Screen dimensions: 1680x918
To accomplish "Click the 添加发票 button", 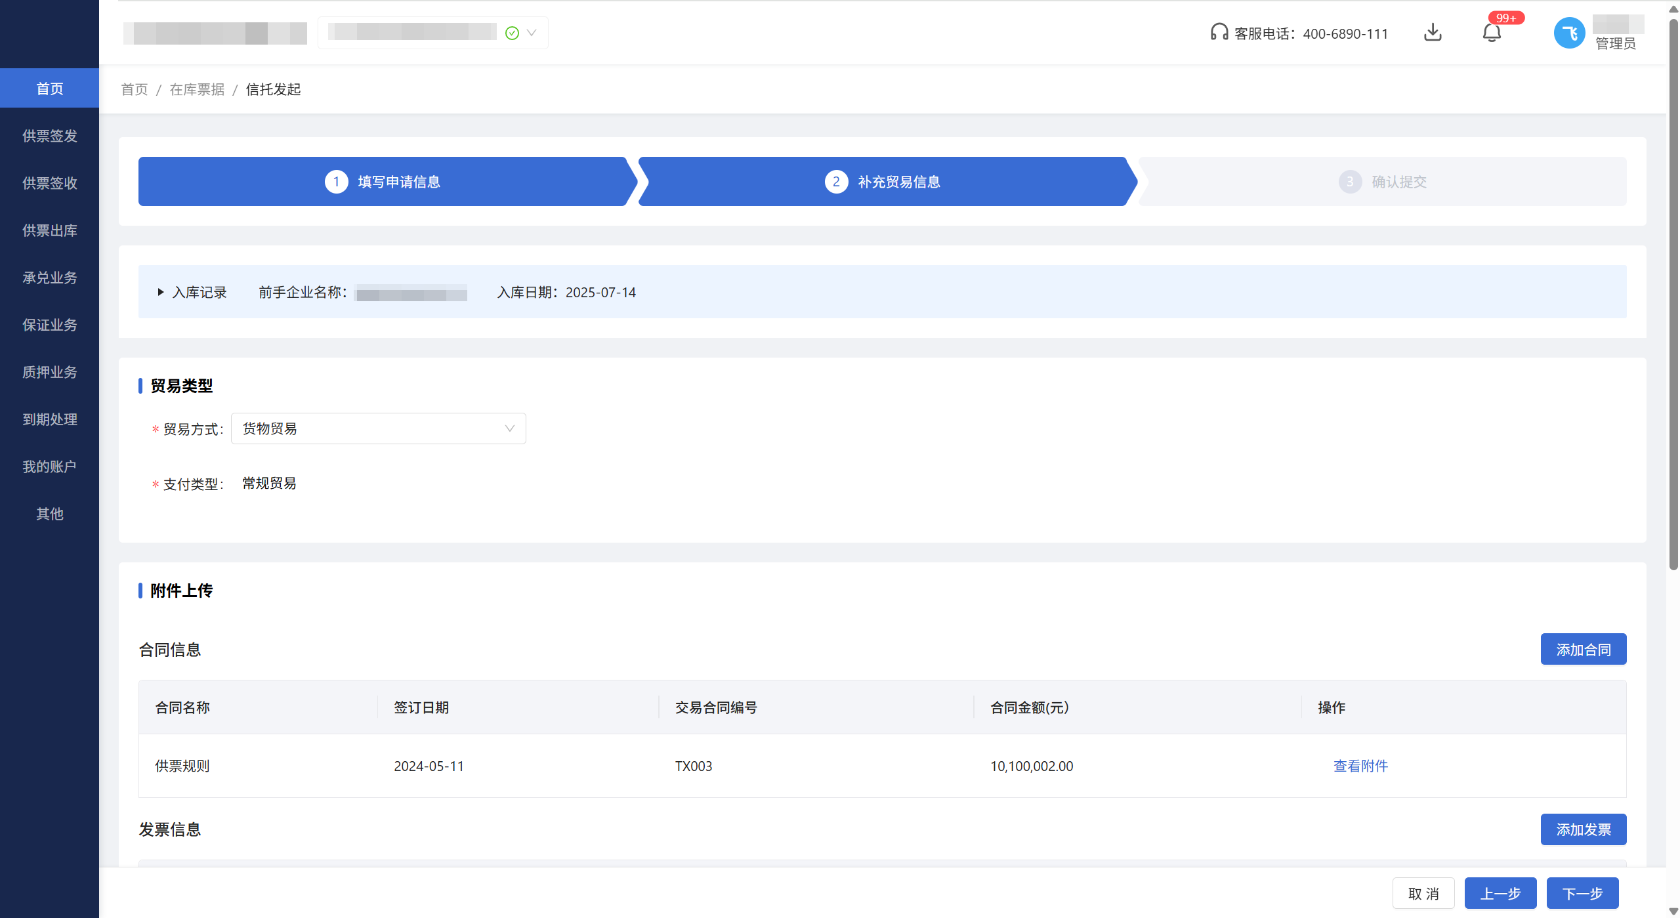I will (x=1583, y=829).
